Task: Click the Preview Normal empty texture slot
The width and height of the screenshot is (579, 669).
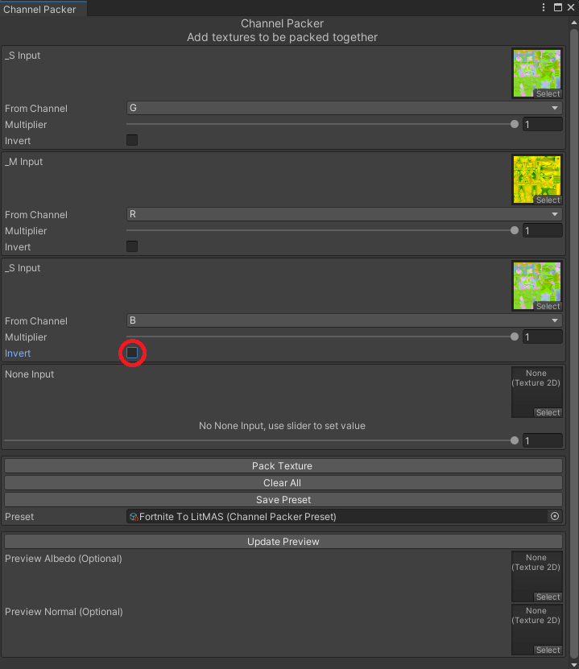Action: (537, 630)
